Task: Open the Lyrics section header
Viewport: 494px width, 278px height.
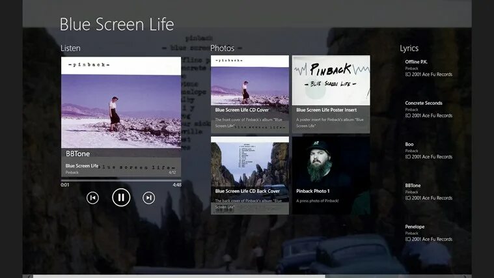Action: (409, 48)
